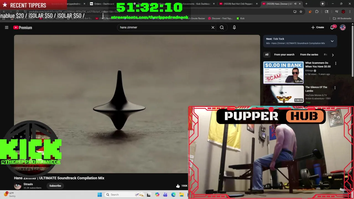Open Kitboga scam video thumbnail
The height and width of the screenshot is (199, 354).
point(283,72)
